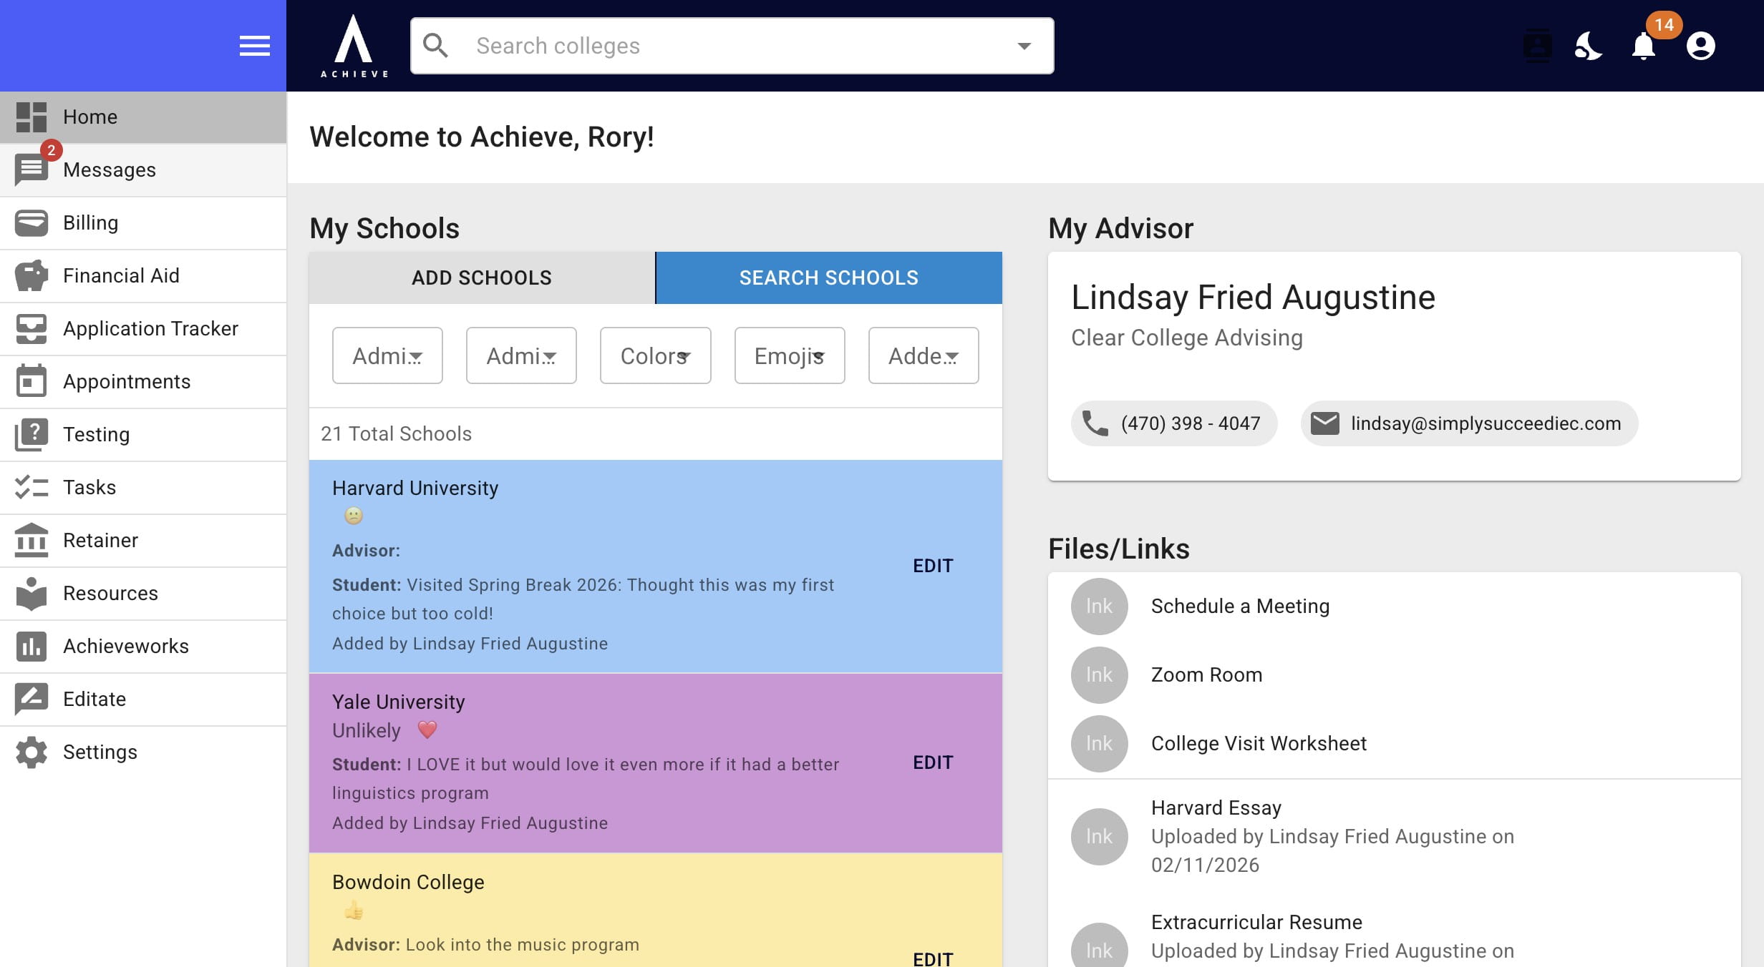Viewport: 1764px width, 967px height.
Task: Open College Visit Worksheet link
Action: [x=1259, y=744]
